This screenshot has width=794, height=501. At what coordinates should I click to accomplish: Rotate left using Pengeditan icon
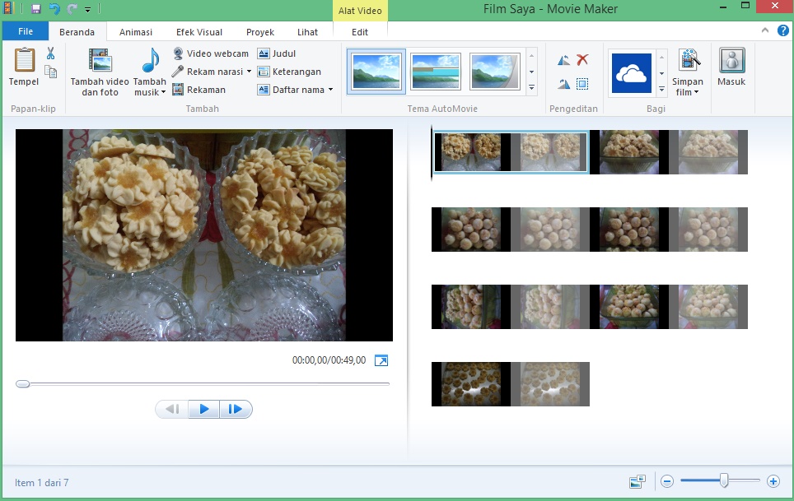pyautogui.click(x=563, y=60)
